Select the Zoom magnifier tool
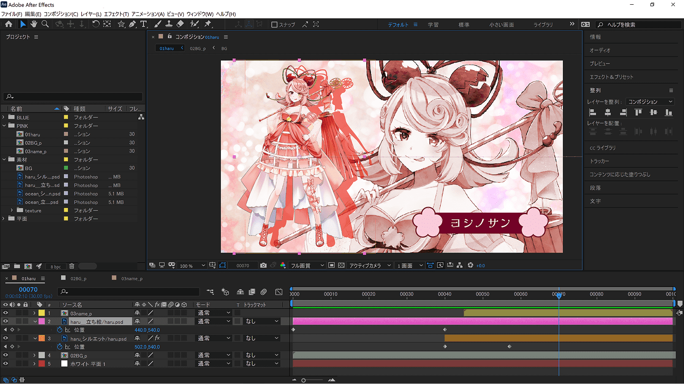 45,24
